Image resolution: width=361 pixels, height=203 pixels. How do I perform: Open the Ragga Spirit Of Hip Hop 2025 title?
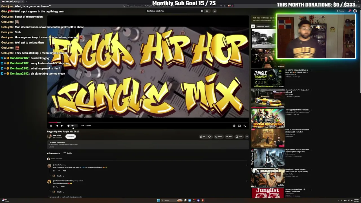[297, 110]
